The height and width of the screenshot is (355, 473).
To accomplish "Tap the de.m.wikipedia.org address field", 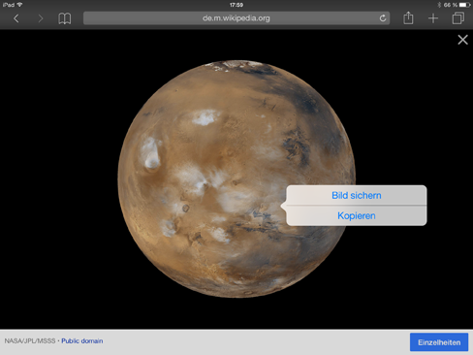I will (236, 18).
